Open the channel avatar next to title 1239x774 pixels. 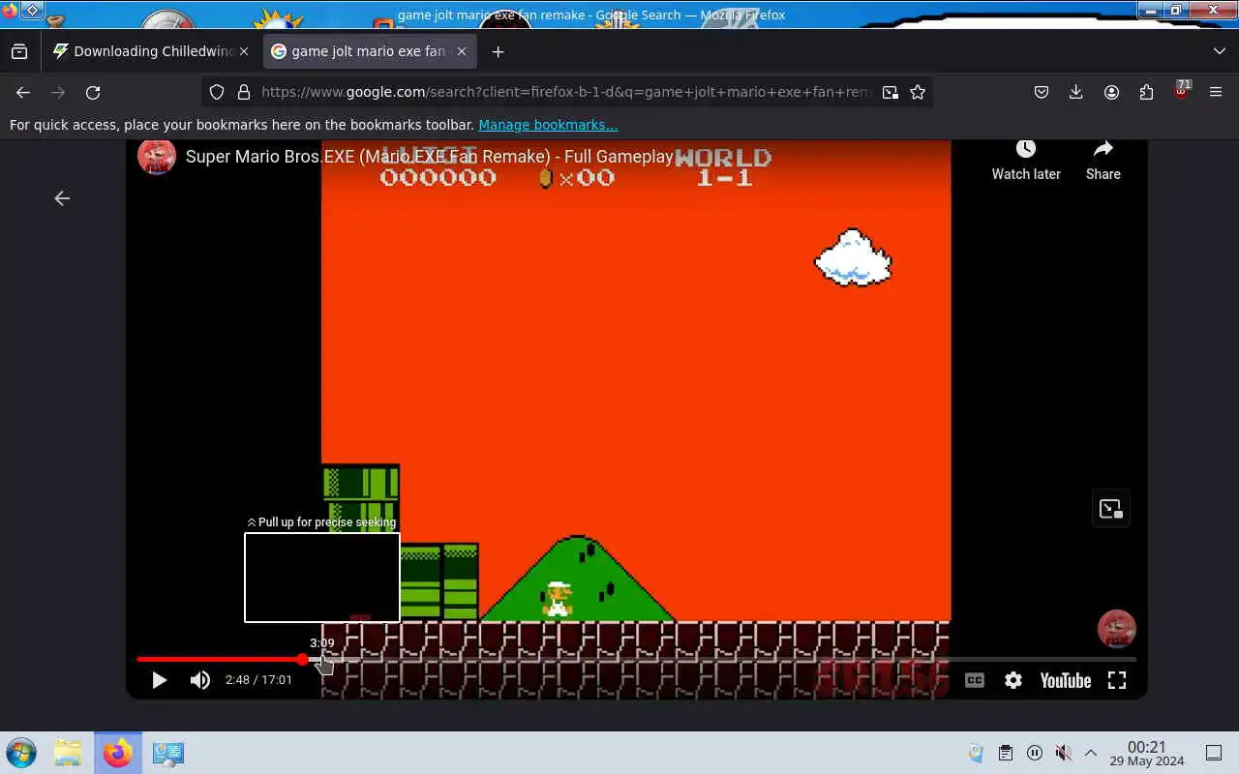click(157, 156)
